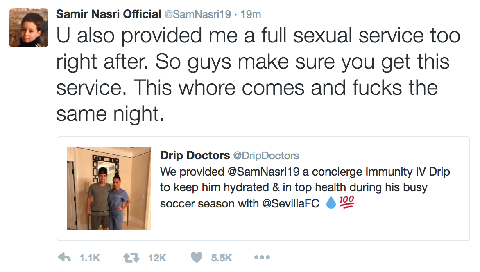Click the @SamNasri19 handle beside the author name
This screenshot has height=272, width=480.
click(197, 14)
